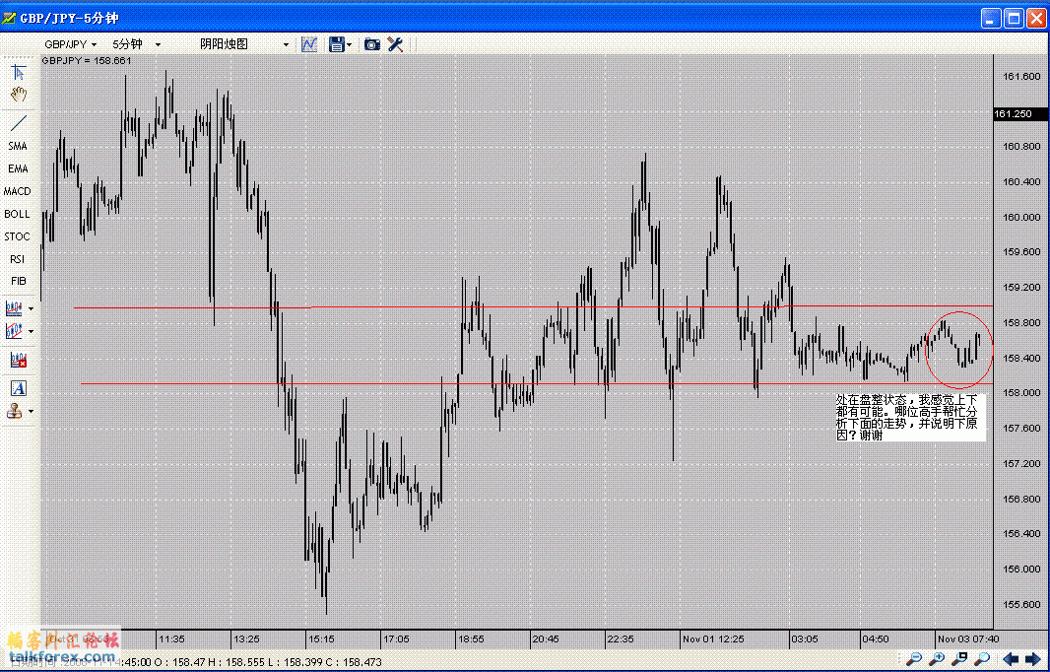Zoom in with the plus magnifier
Screen dimensions: 1050x672
tap(937, 658)
